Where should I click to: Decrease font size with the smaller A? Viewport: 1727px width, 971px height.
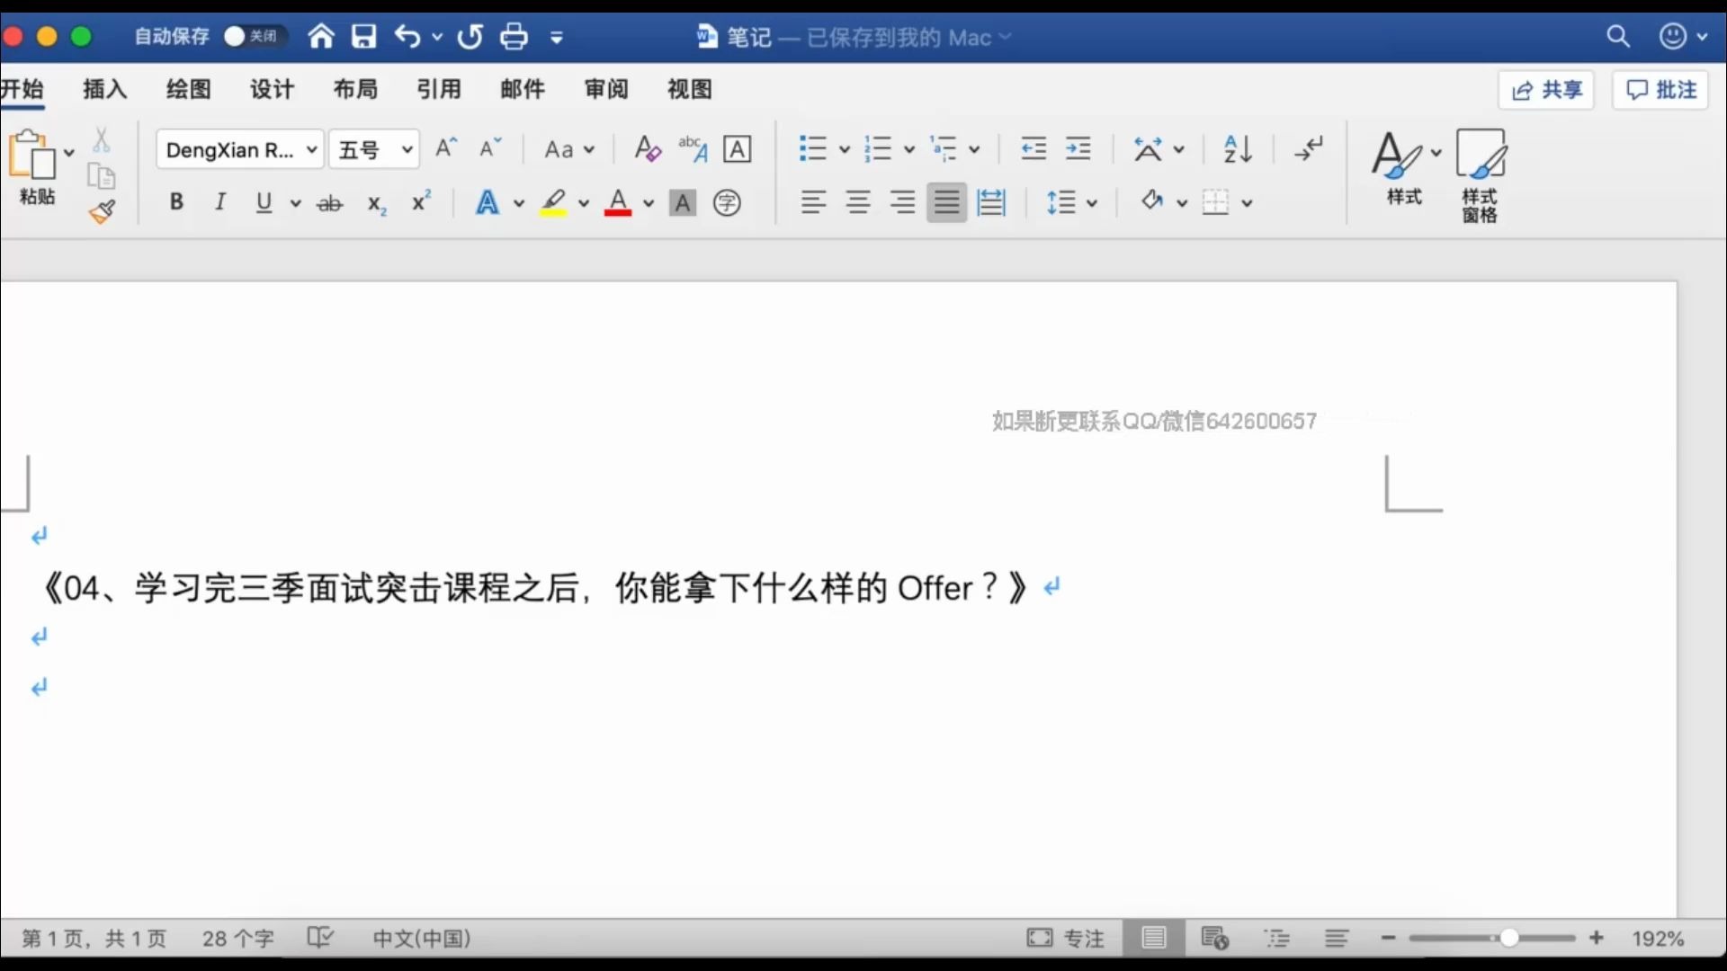click(x=490, y=148)
